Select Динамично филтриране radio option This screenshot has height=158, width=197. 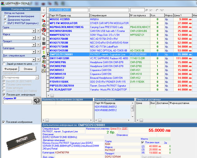[5, 16]
